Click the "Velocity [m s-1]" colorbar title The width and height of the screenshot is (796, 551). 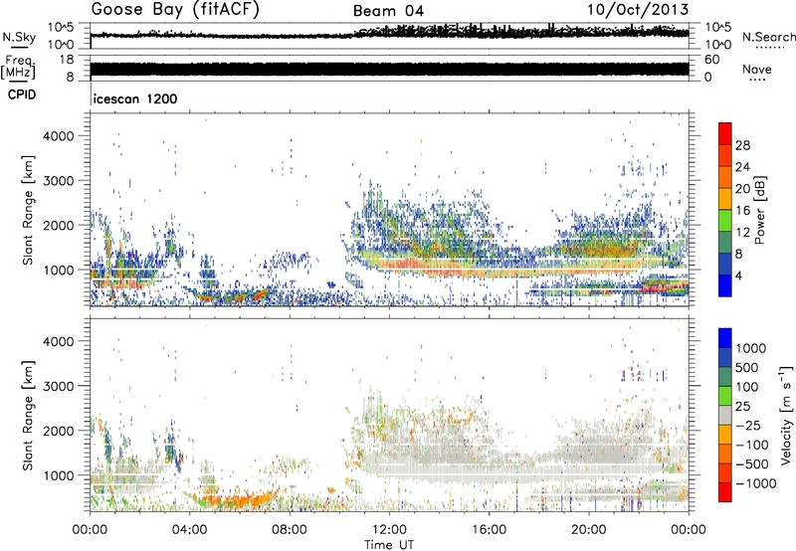[786, 415]
